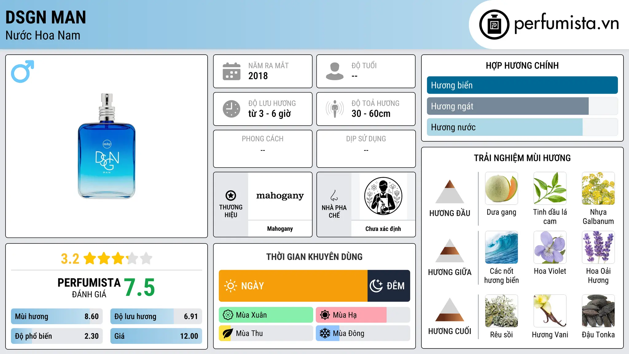Screen dimensions: 629x354
Task: Click the Dịp sử dụng card
Action: coord(366,149)
